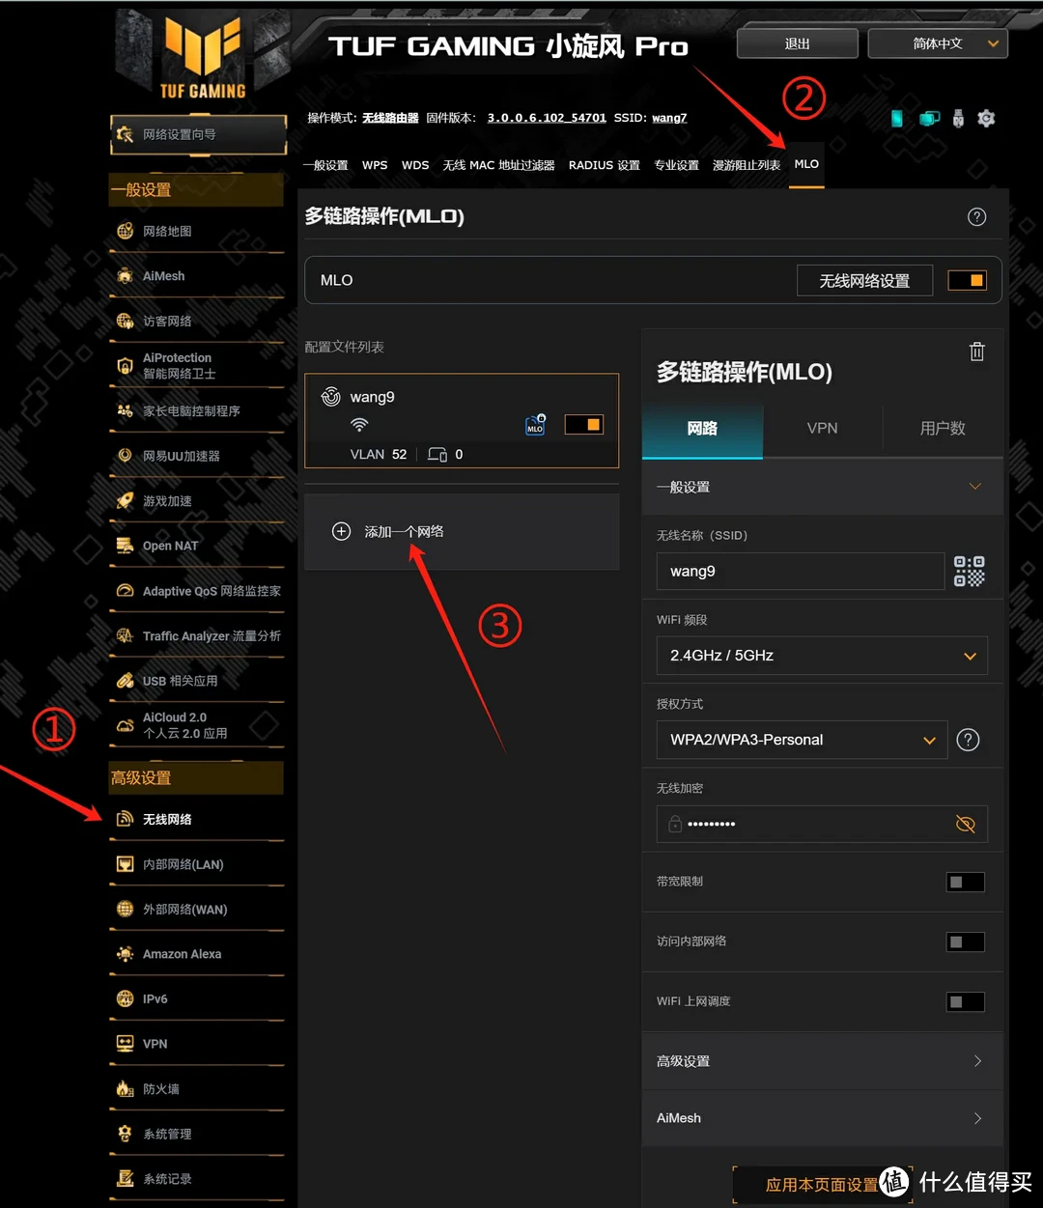
Task: Click the plus icon to add a network
Action: click(x=341, y=532)
